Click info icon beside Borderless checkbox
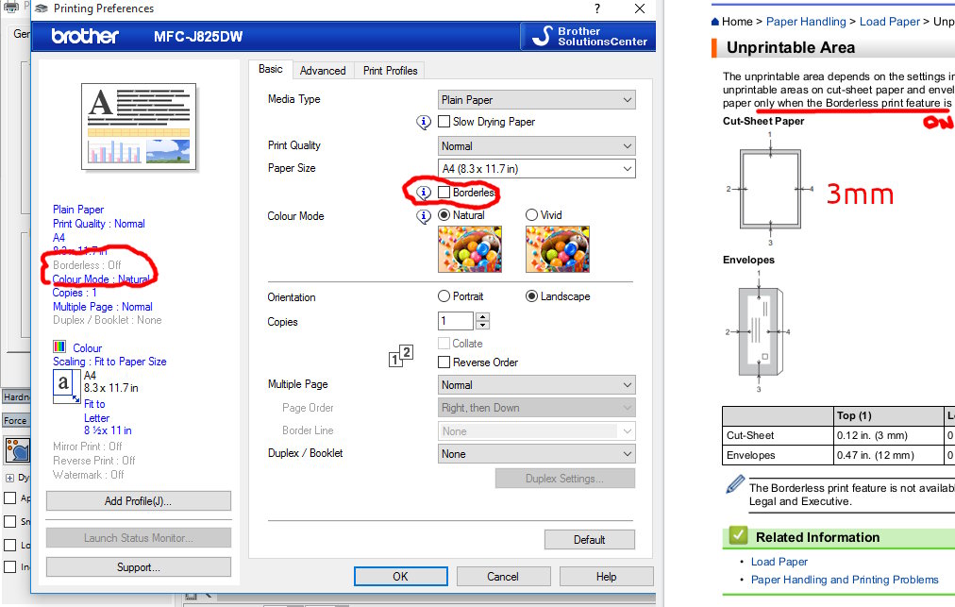 424,193
